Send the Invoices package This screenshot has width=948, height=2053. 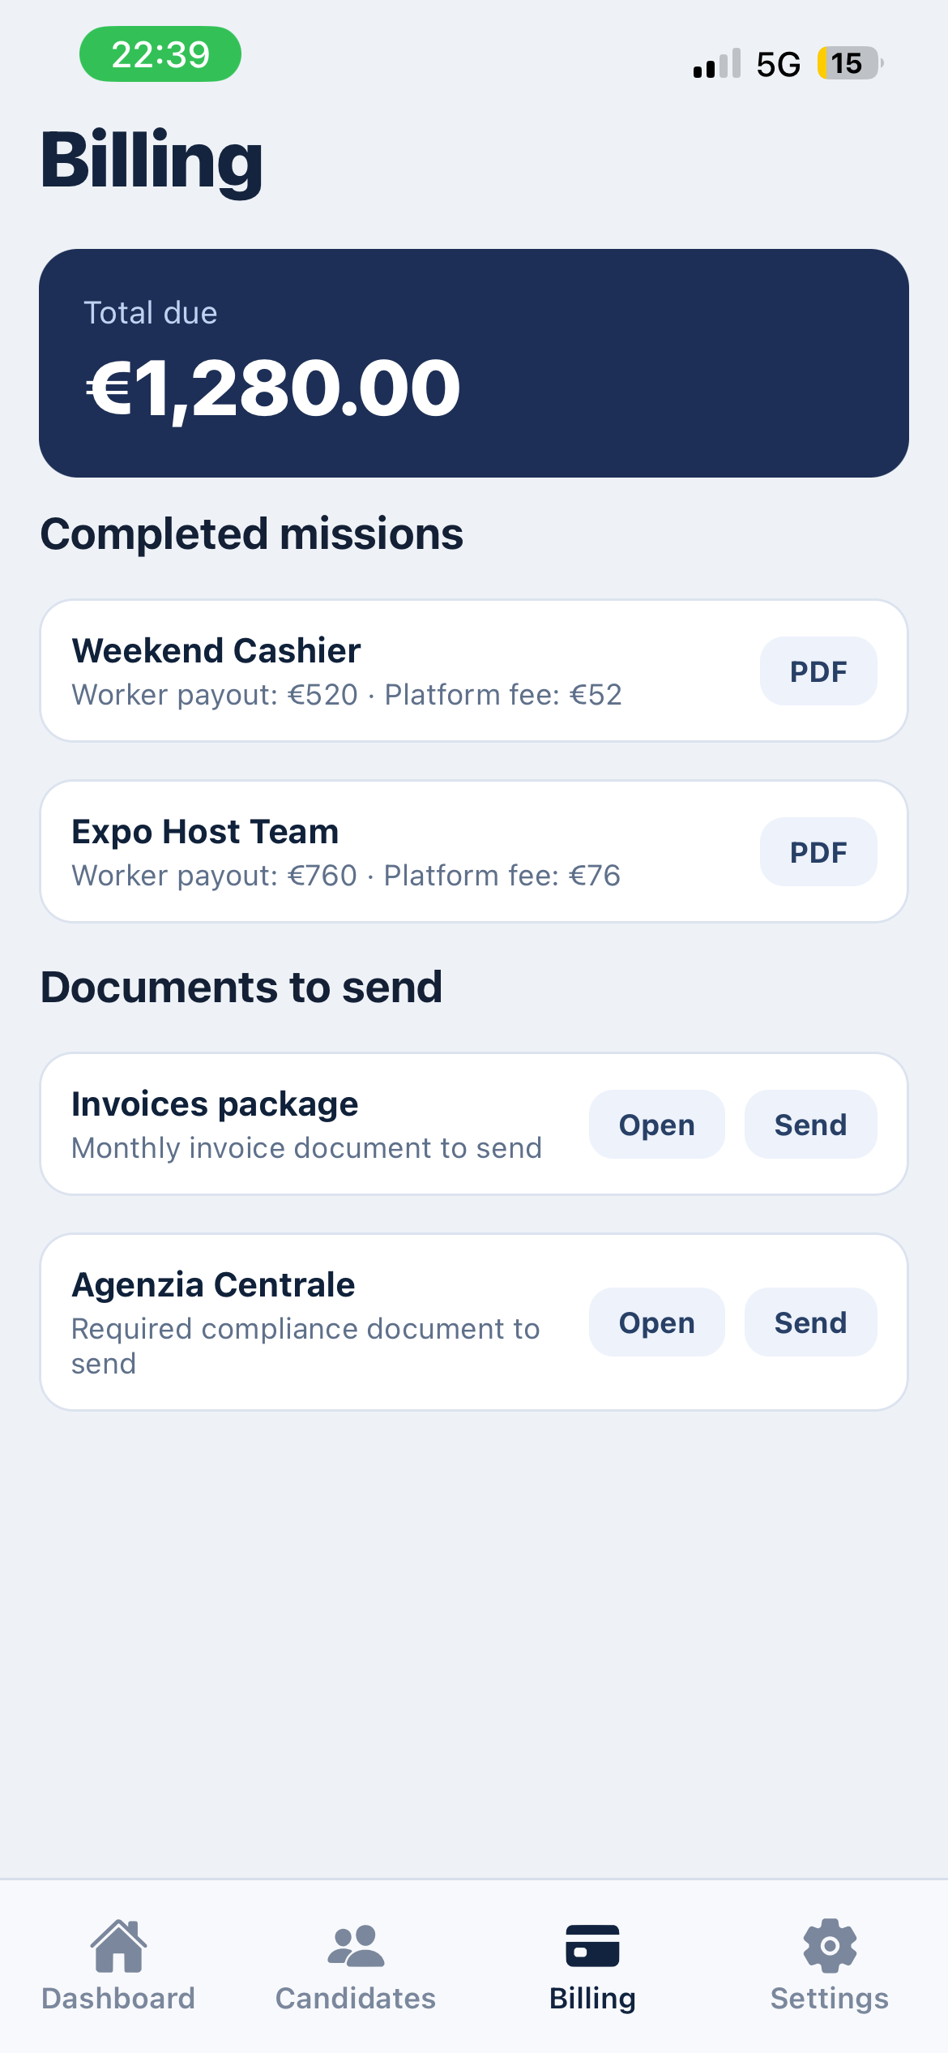(811, 1125)
